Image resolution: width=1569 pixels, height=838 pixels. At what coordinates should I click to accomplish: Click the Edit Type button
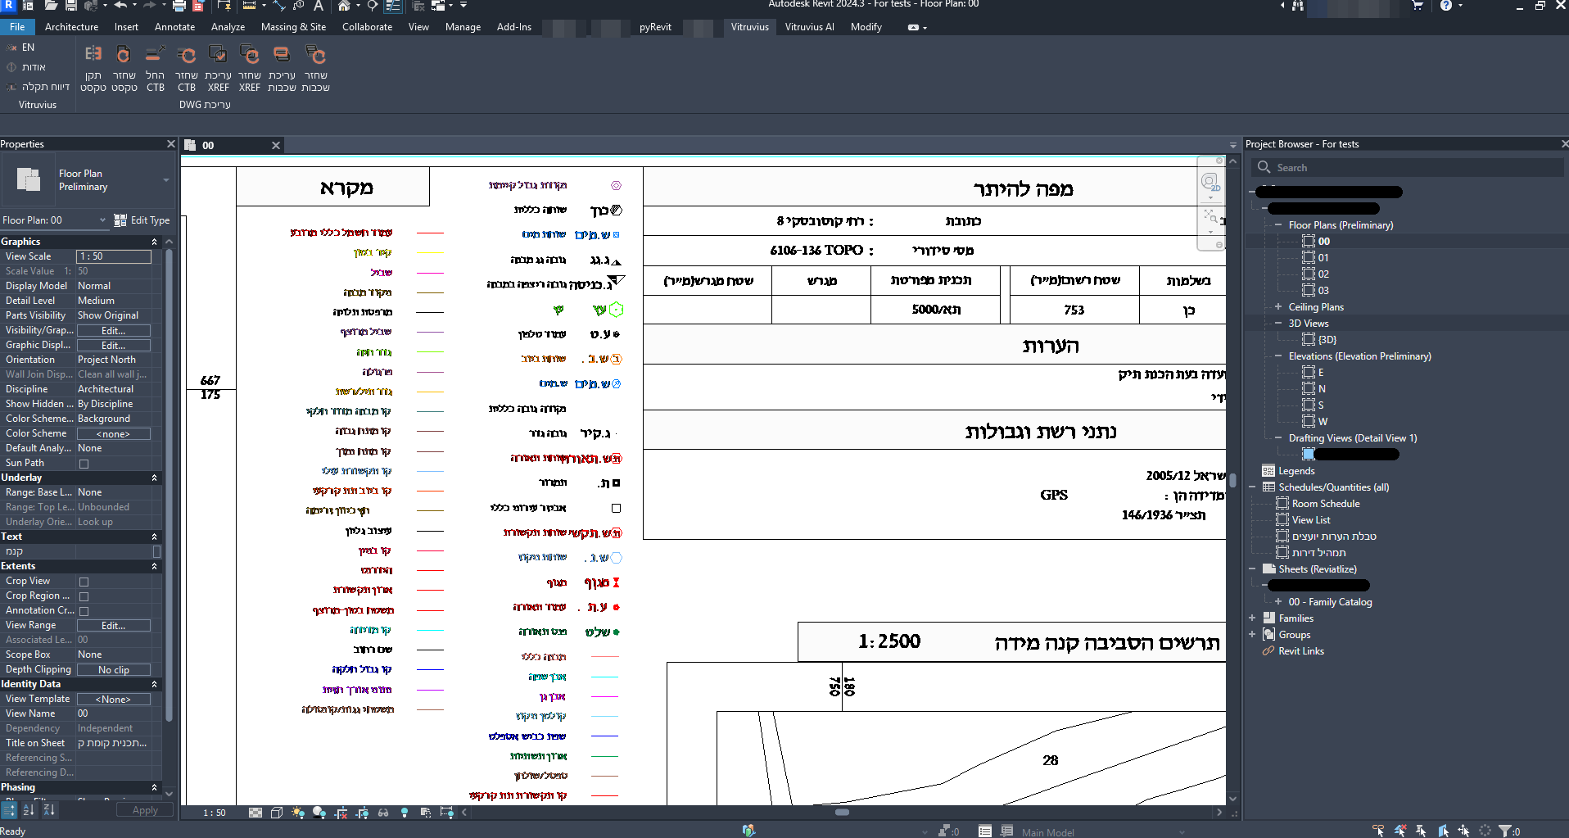click(x=142, y=220)
